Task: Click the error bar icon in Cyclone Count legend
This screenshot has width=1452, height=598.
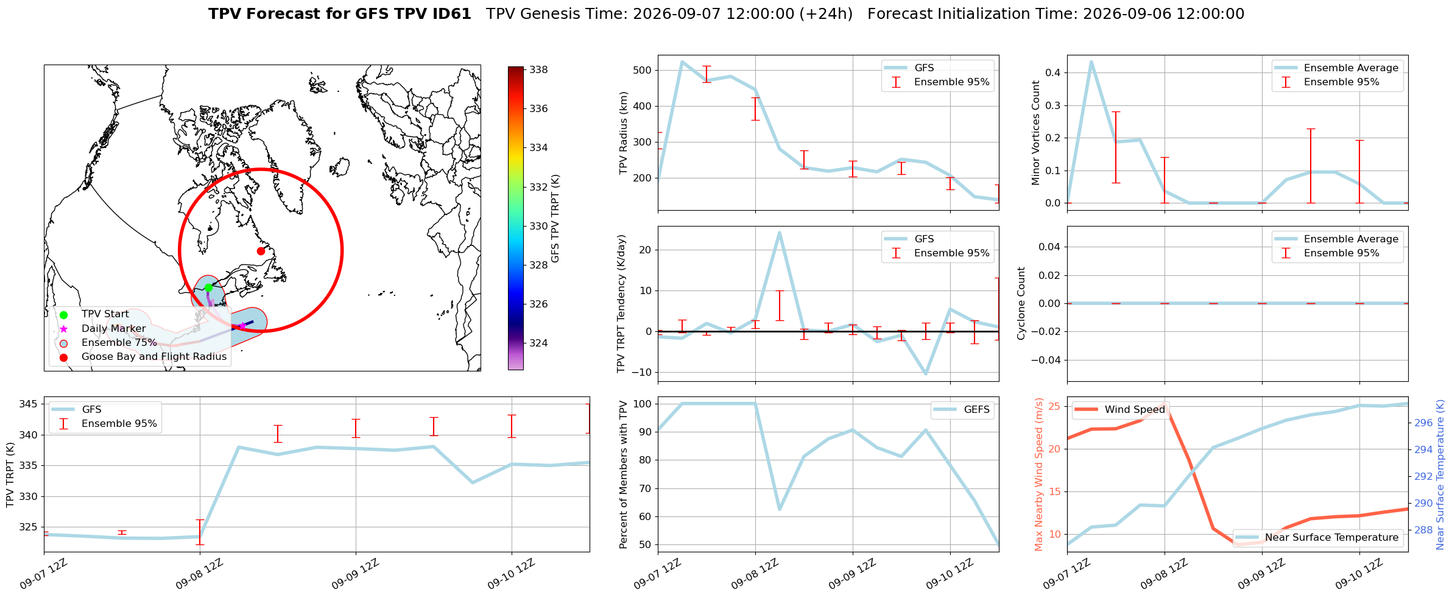Action: [x=1286, y=253]
